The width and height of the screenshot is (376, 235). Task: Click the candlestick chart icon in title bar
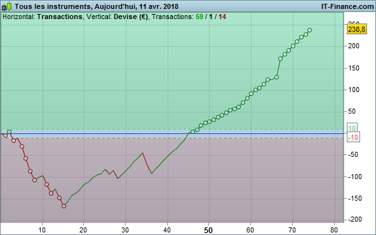coord(6,6)
